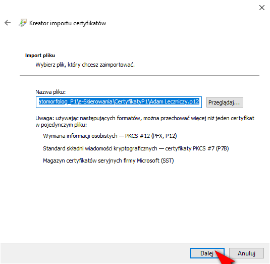Click the PKCS #12 (PFX, P12) line
The height and width of the screenshot is (264, 270).
point(110,136)
